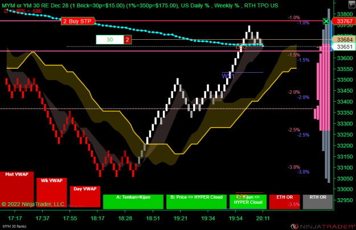Click the D -1.48% = -506 readout

click(23, 11)
